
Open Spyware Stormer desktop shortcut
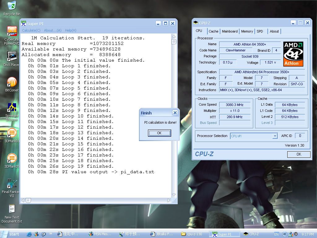pos(12,108)
